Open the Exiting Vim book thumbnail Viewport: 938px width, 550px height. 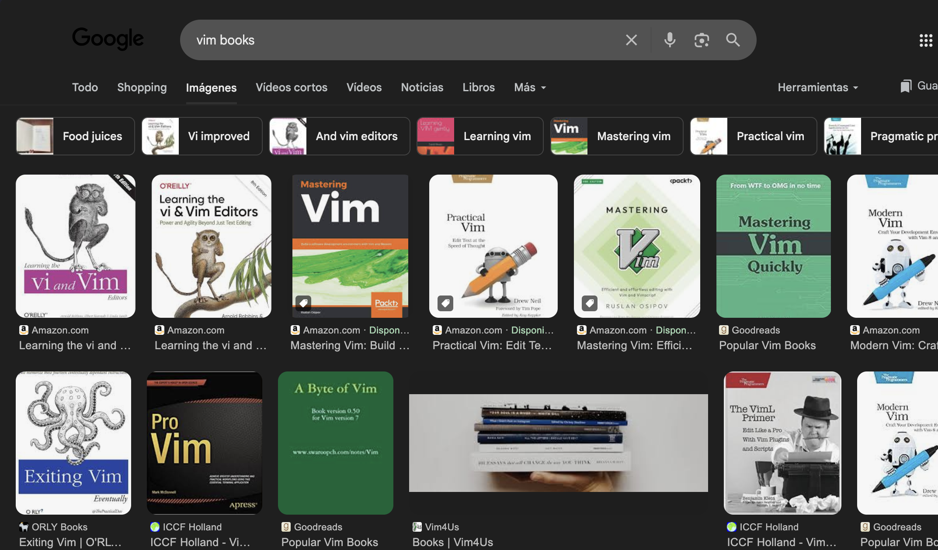click(x=73, y=443)
